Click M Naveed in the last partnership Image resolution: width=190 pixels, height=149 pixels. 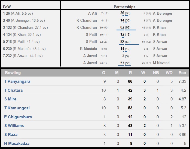[x=161, y=63]
